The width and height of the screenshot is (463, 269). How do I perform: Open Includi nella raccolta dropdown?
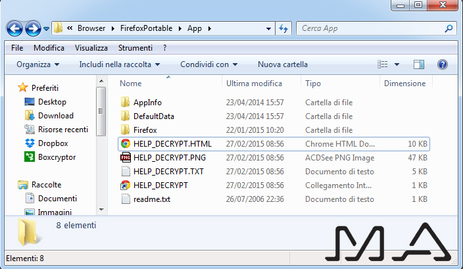pyautogui.click(x=120, y=64)
